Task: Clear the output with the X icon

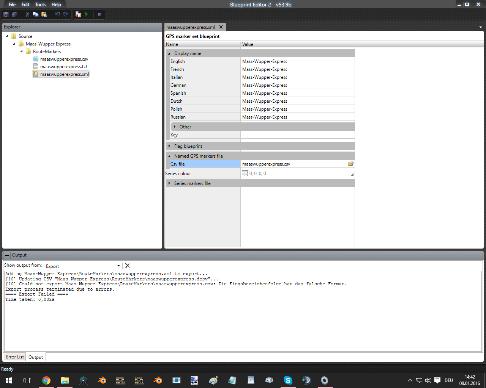Action: 128,266
